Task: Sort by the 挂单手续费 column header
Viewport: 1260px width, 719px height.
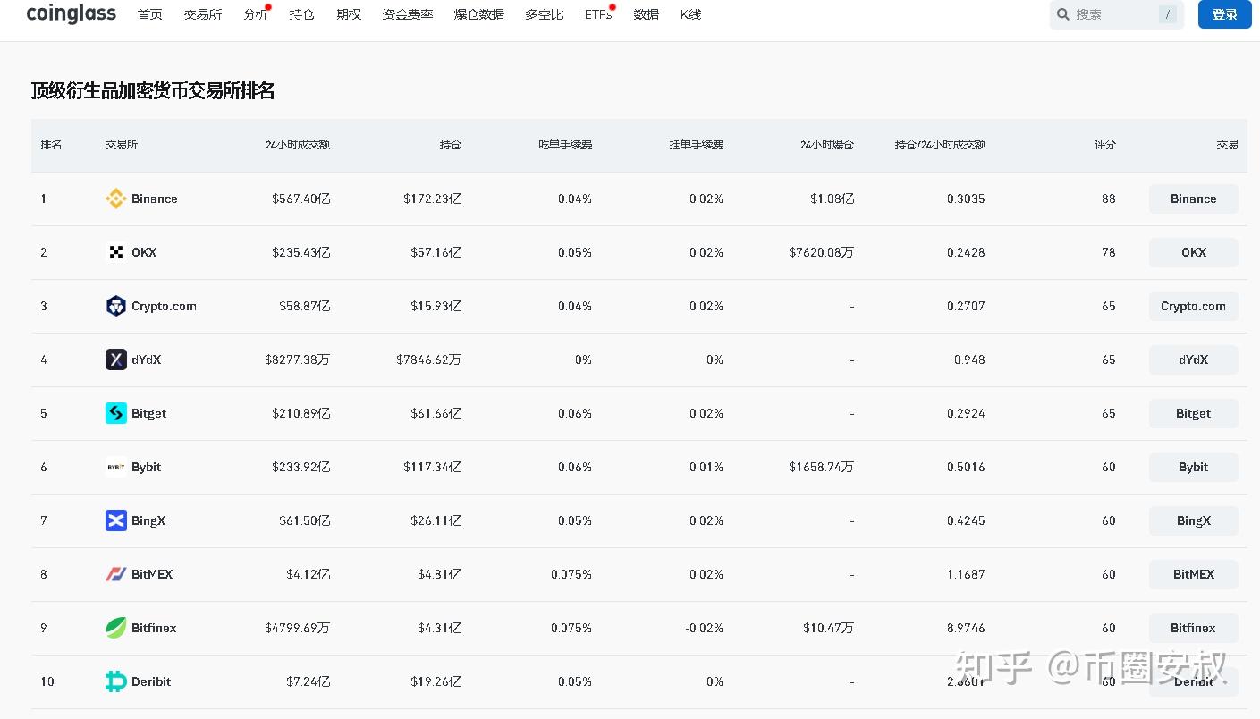Action: point(697,145)
